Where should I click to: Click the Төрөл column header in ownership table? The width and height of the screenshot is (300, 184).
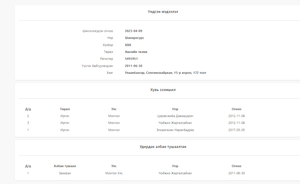65,109
